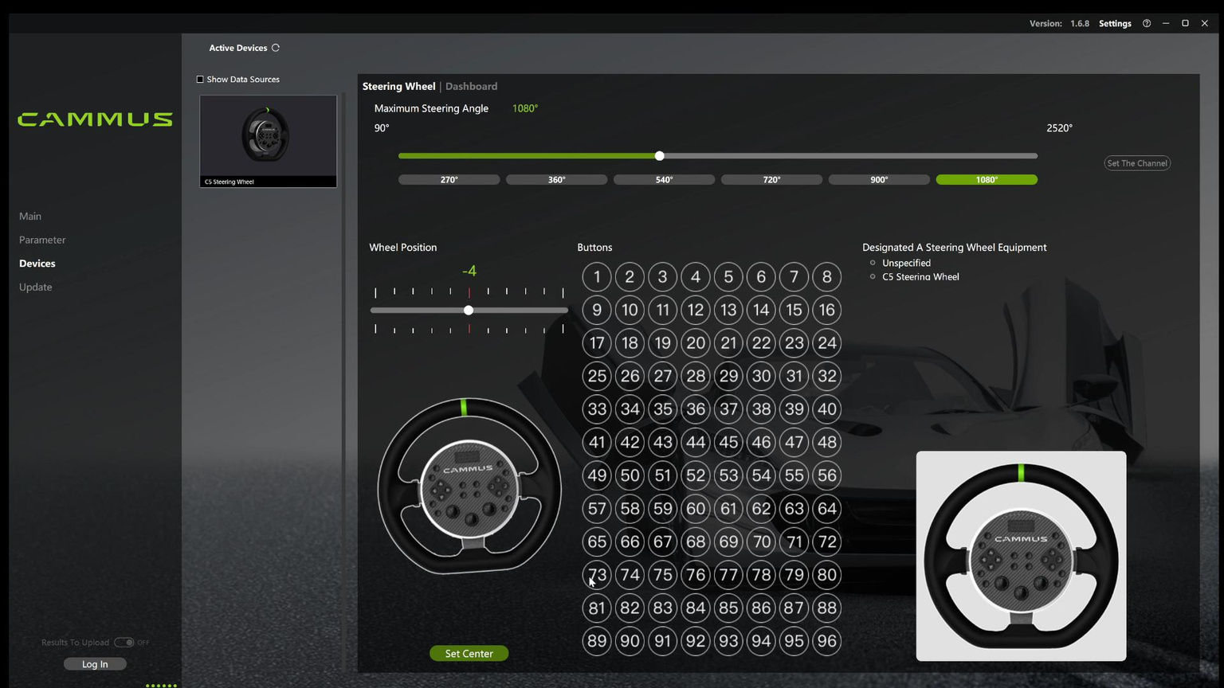Toggle the Results To Upload switch
The image size is (1224, 688).
tap(124, 643)
